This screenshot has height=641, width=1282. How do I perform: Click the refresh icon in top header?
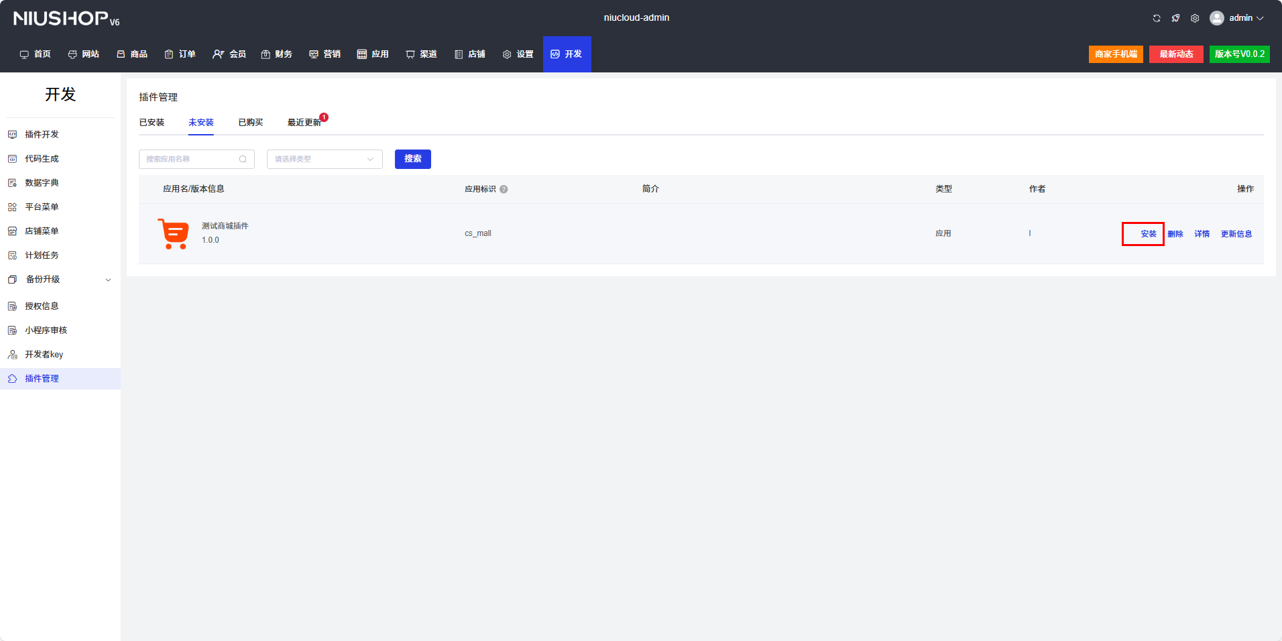(1157, 18)
